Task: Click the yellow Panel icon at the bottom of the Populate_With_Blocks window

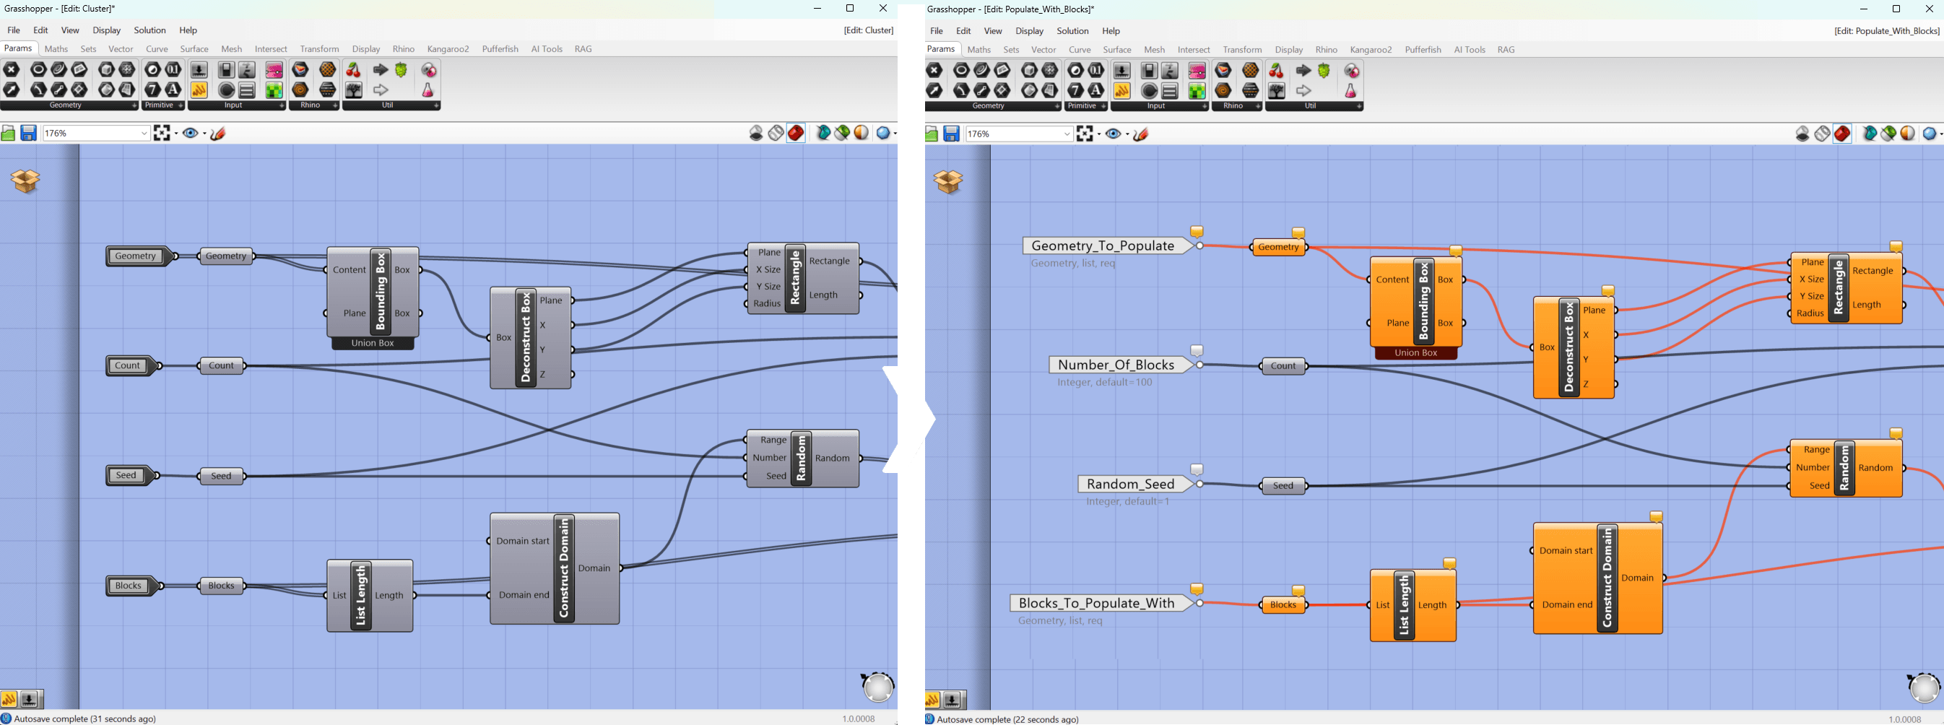Action: (932, 699)
